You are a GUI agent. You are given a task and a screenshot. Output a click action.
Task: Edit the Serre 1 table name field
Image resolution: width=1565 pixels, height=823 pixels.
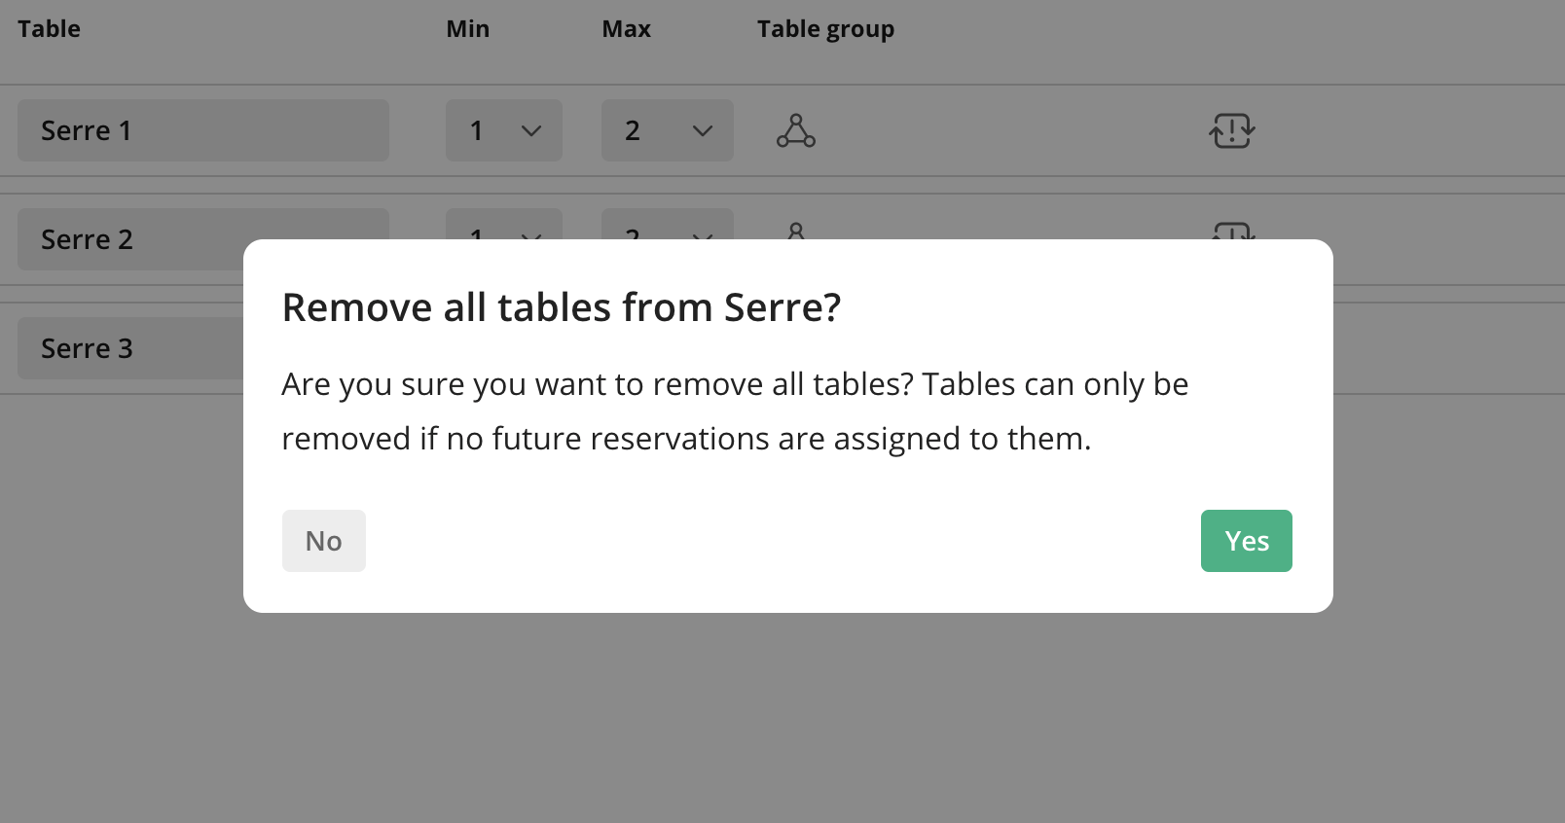(203, 130)
